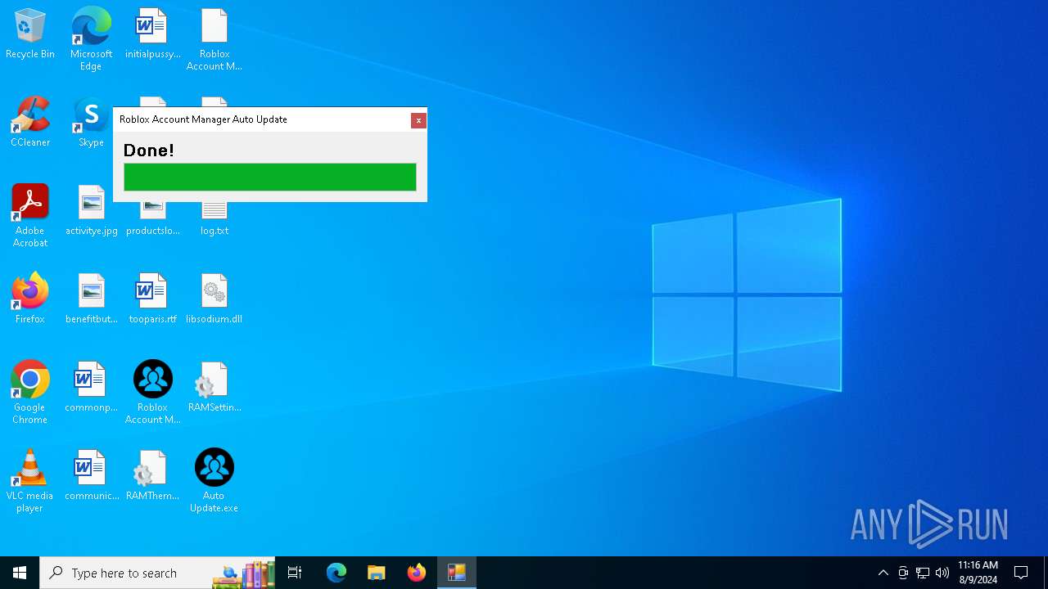Launch Firefox from the taskbar
1048x589 pixels.
coord(416,573)
